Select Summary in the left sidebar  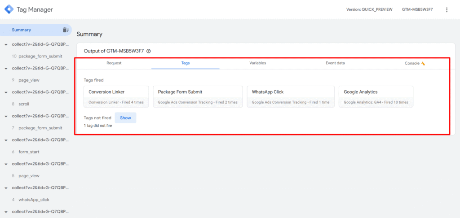pyautogui.click(x=22, y=30)
